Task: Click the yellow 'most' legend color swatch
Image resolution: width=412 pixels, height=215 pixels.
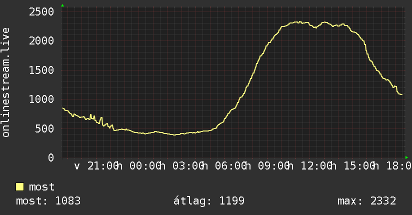Action: point(19,187)
